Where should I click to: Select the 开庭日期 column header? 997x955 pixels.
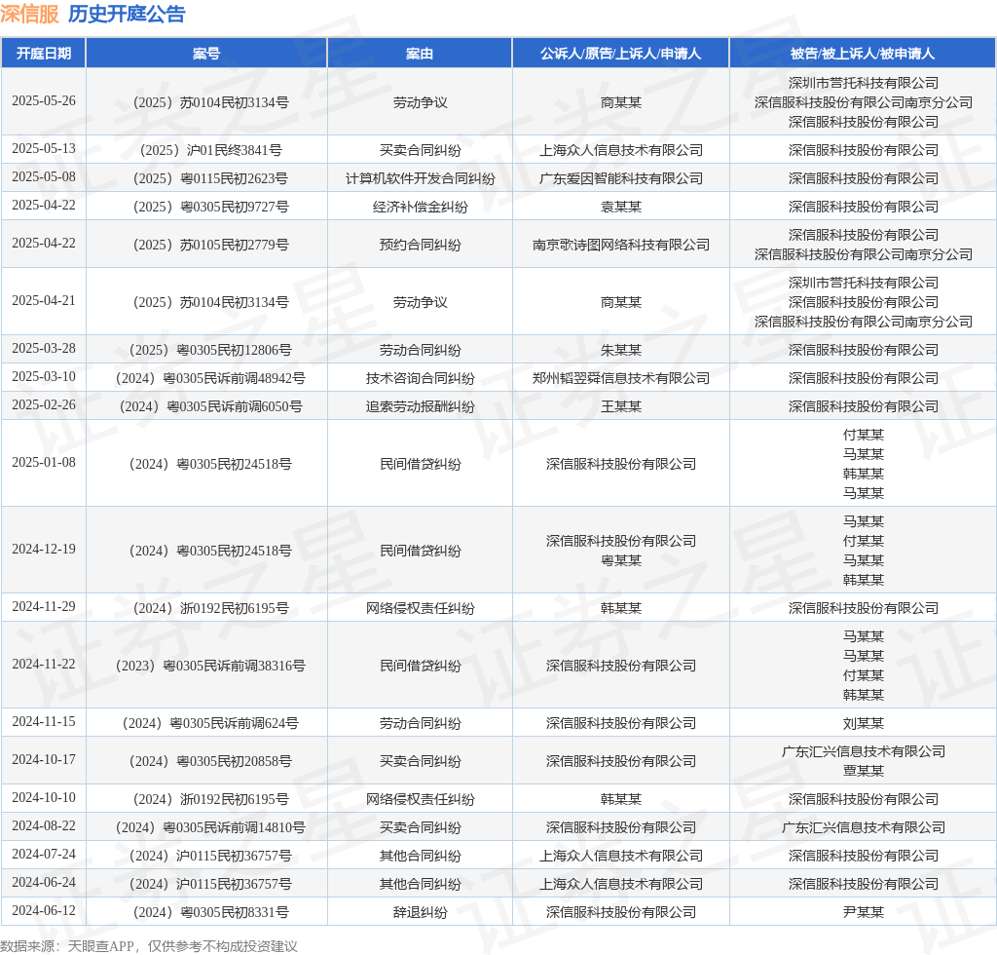tap(43, 54)
